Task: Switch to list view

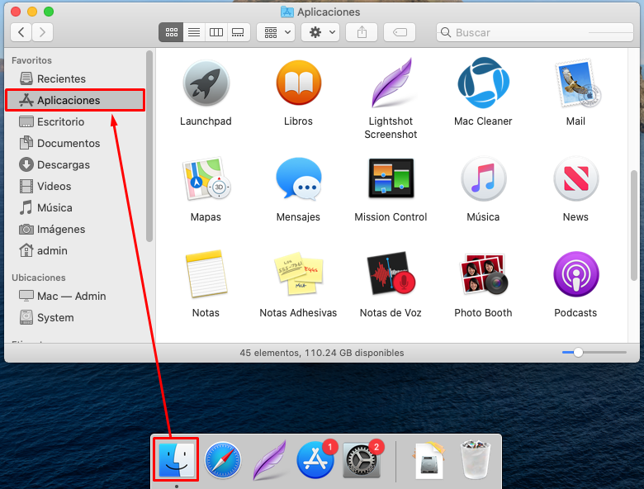Action: coord(194,32)
